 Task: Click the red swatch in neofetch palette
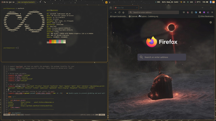coord(50,42)
